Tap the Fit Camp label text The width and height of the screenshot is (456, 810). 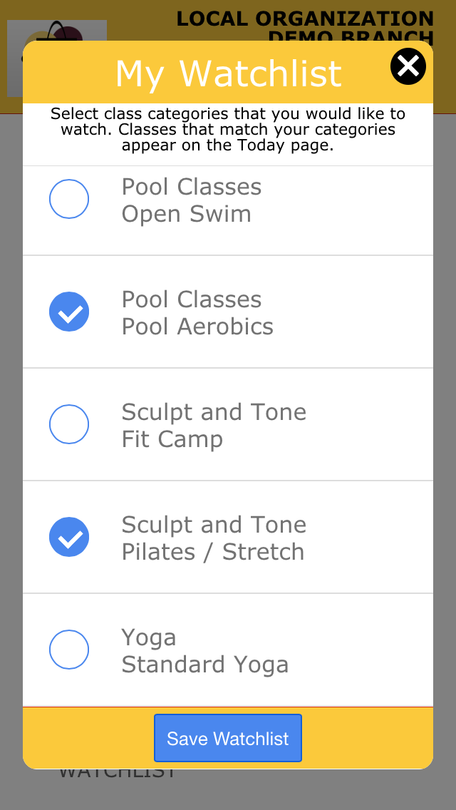pyautogui.click(x=172, y=439)
